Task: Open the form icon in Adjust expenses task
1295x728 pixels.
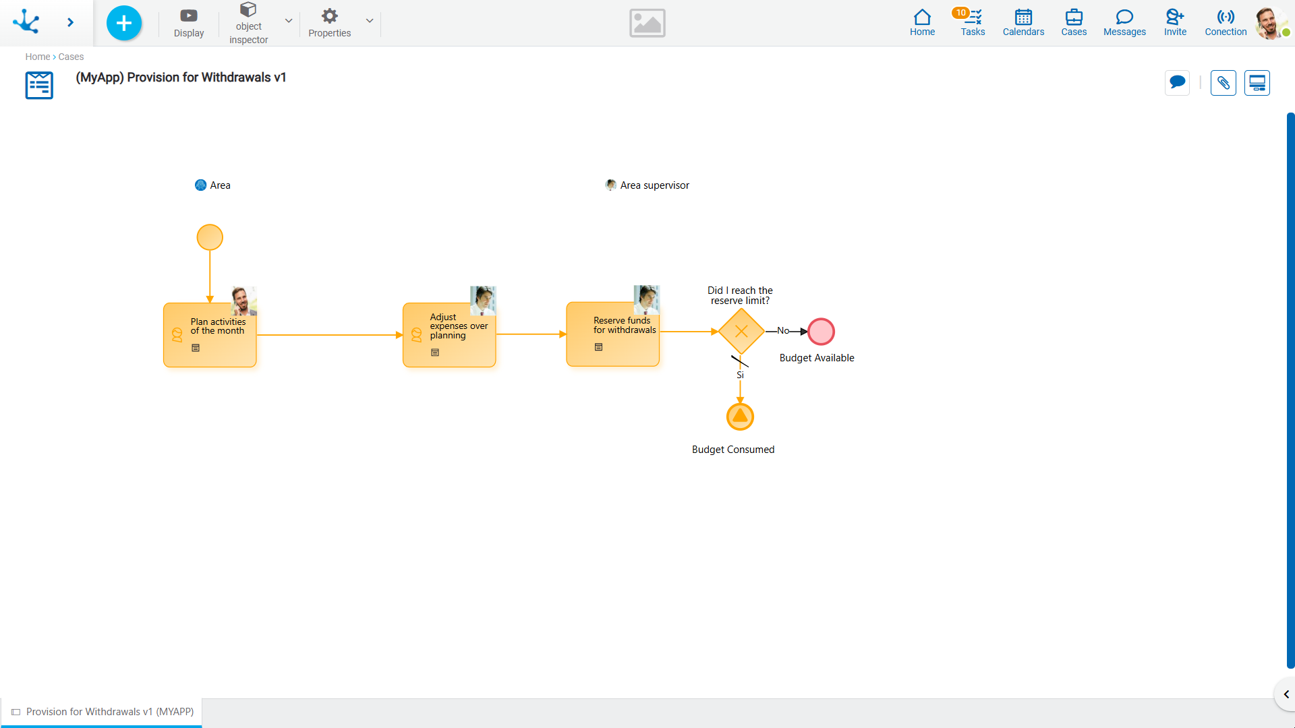Action: pos(435,353)
